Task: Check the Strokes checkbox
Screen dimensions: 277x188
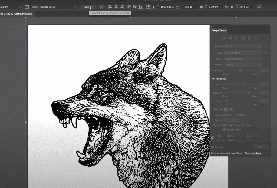Action: click(x=234, y=115)
